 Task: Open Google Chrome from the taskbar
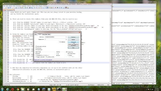click(x=18, y=89)
